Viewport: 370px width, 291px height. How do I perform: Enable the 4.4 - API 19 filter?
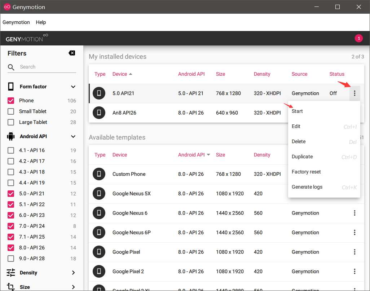(11, 183)
